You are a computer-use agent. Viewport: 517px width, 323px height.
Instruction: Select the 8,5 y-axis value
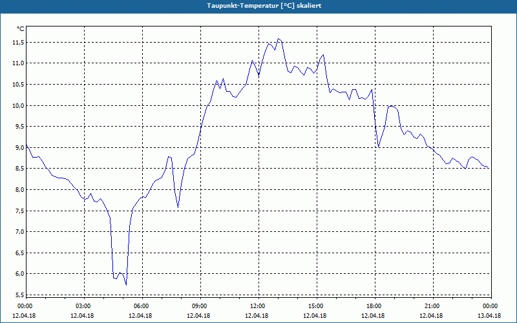(19, 169)
